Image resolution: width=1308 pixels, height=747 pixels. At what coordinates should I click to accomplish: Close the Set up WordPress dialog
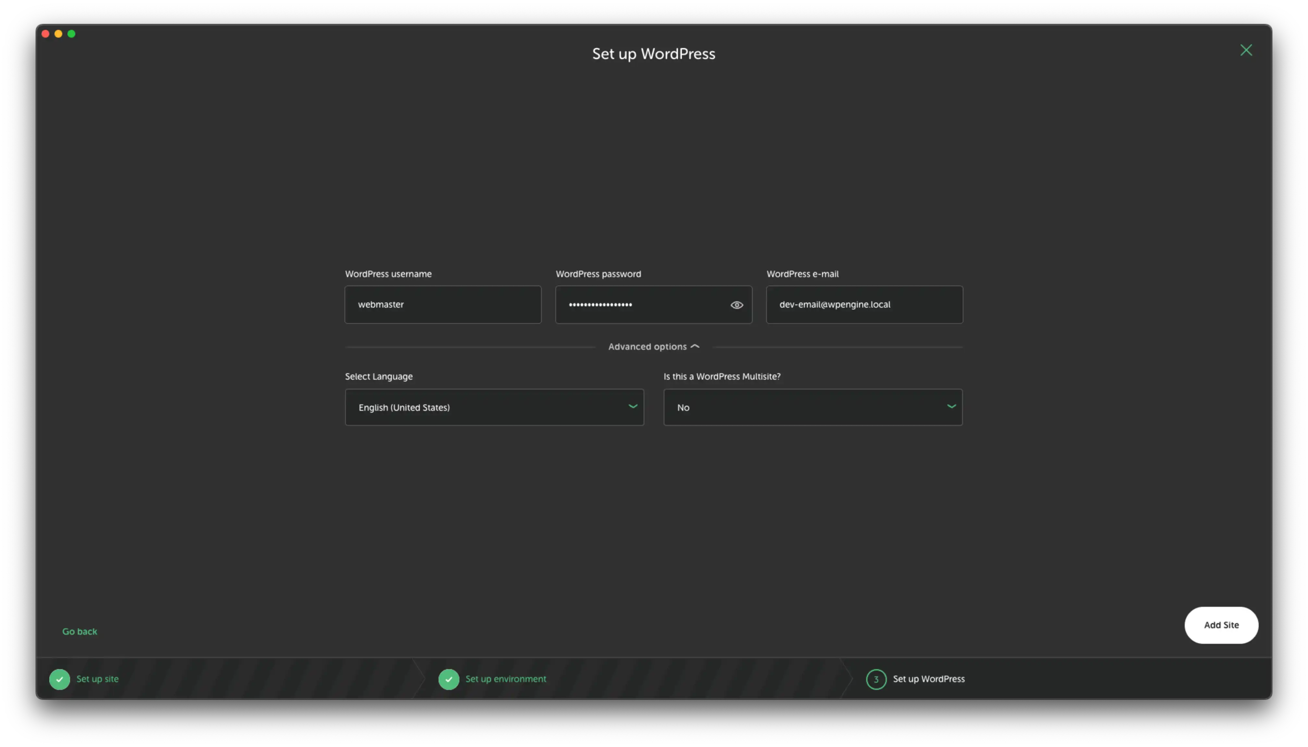point(1245,50)
